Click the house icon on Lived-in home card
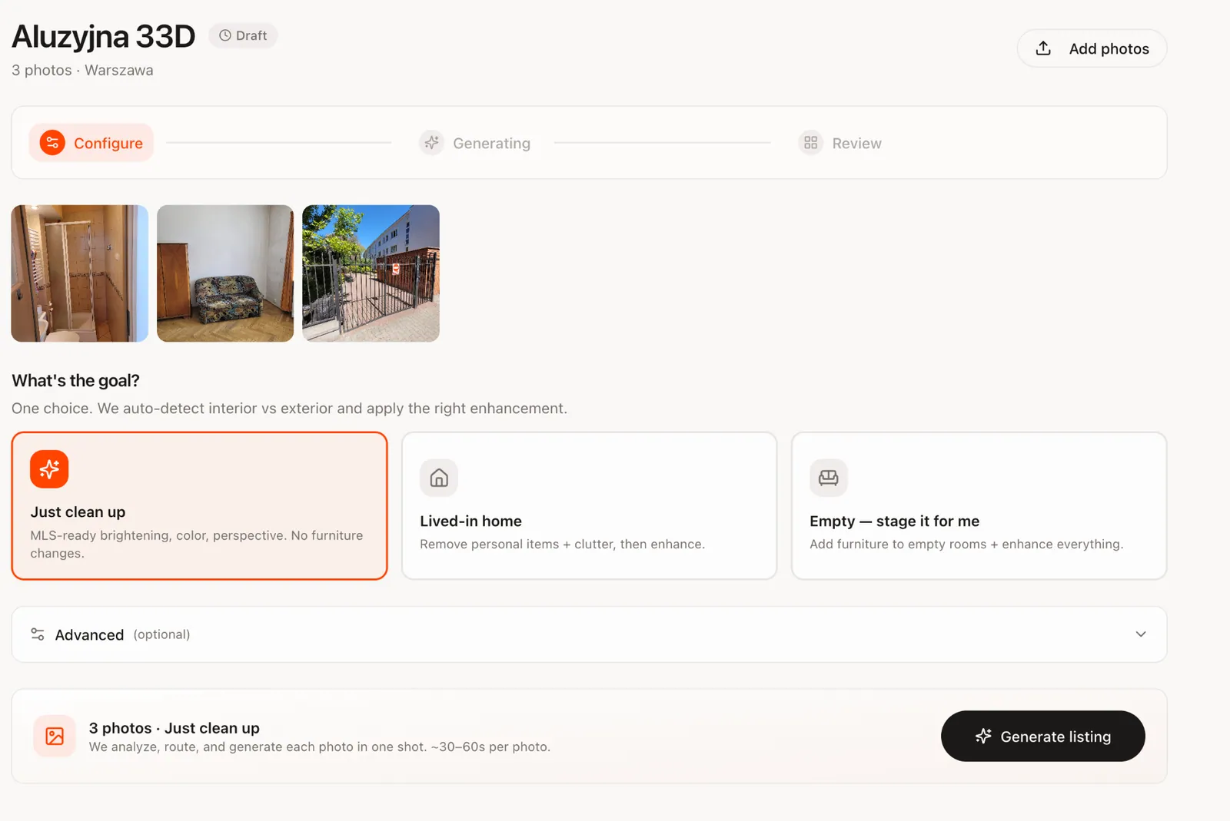The height and width of the screenshot is (821, 1230). 439,478
